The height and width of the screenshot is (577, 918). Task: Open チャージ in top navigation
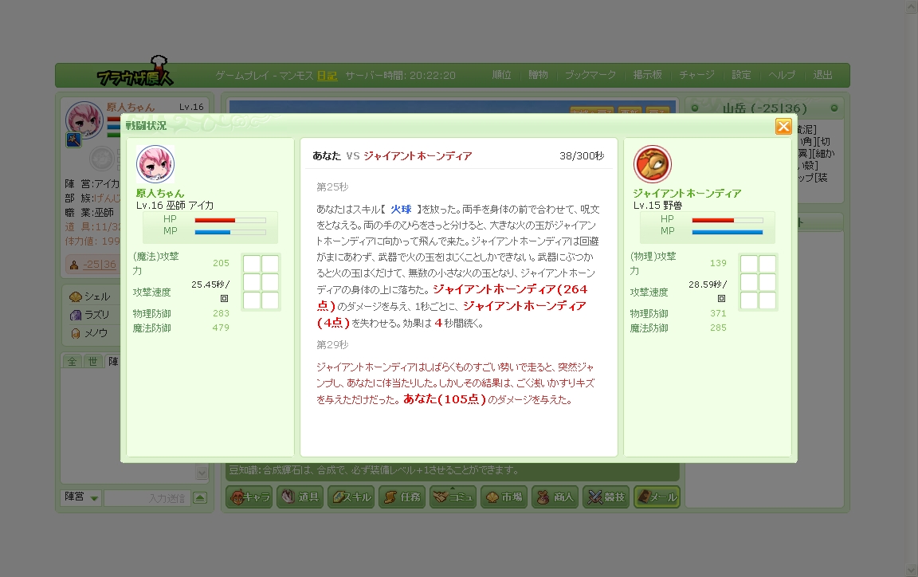click(696, 75)
